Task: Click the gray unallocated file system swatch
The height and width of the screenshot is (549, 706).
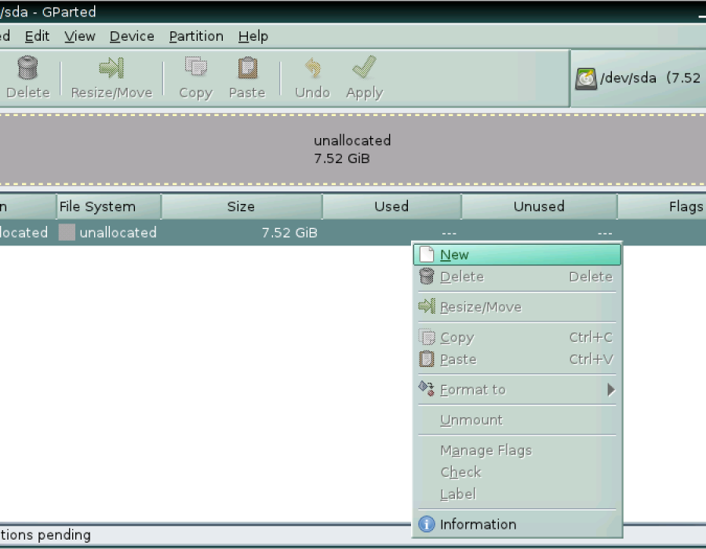Action: tap(67, 232)
